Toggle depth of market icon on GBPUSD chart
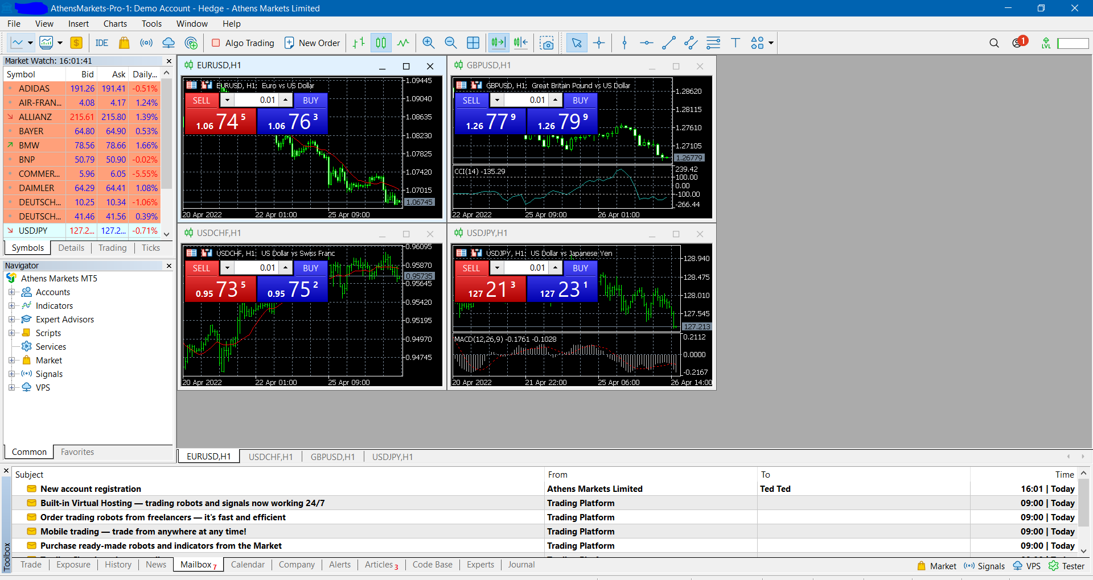The width and height of the screenshot is (1093, 580). pyautogui.click(x=462, y=85)
